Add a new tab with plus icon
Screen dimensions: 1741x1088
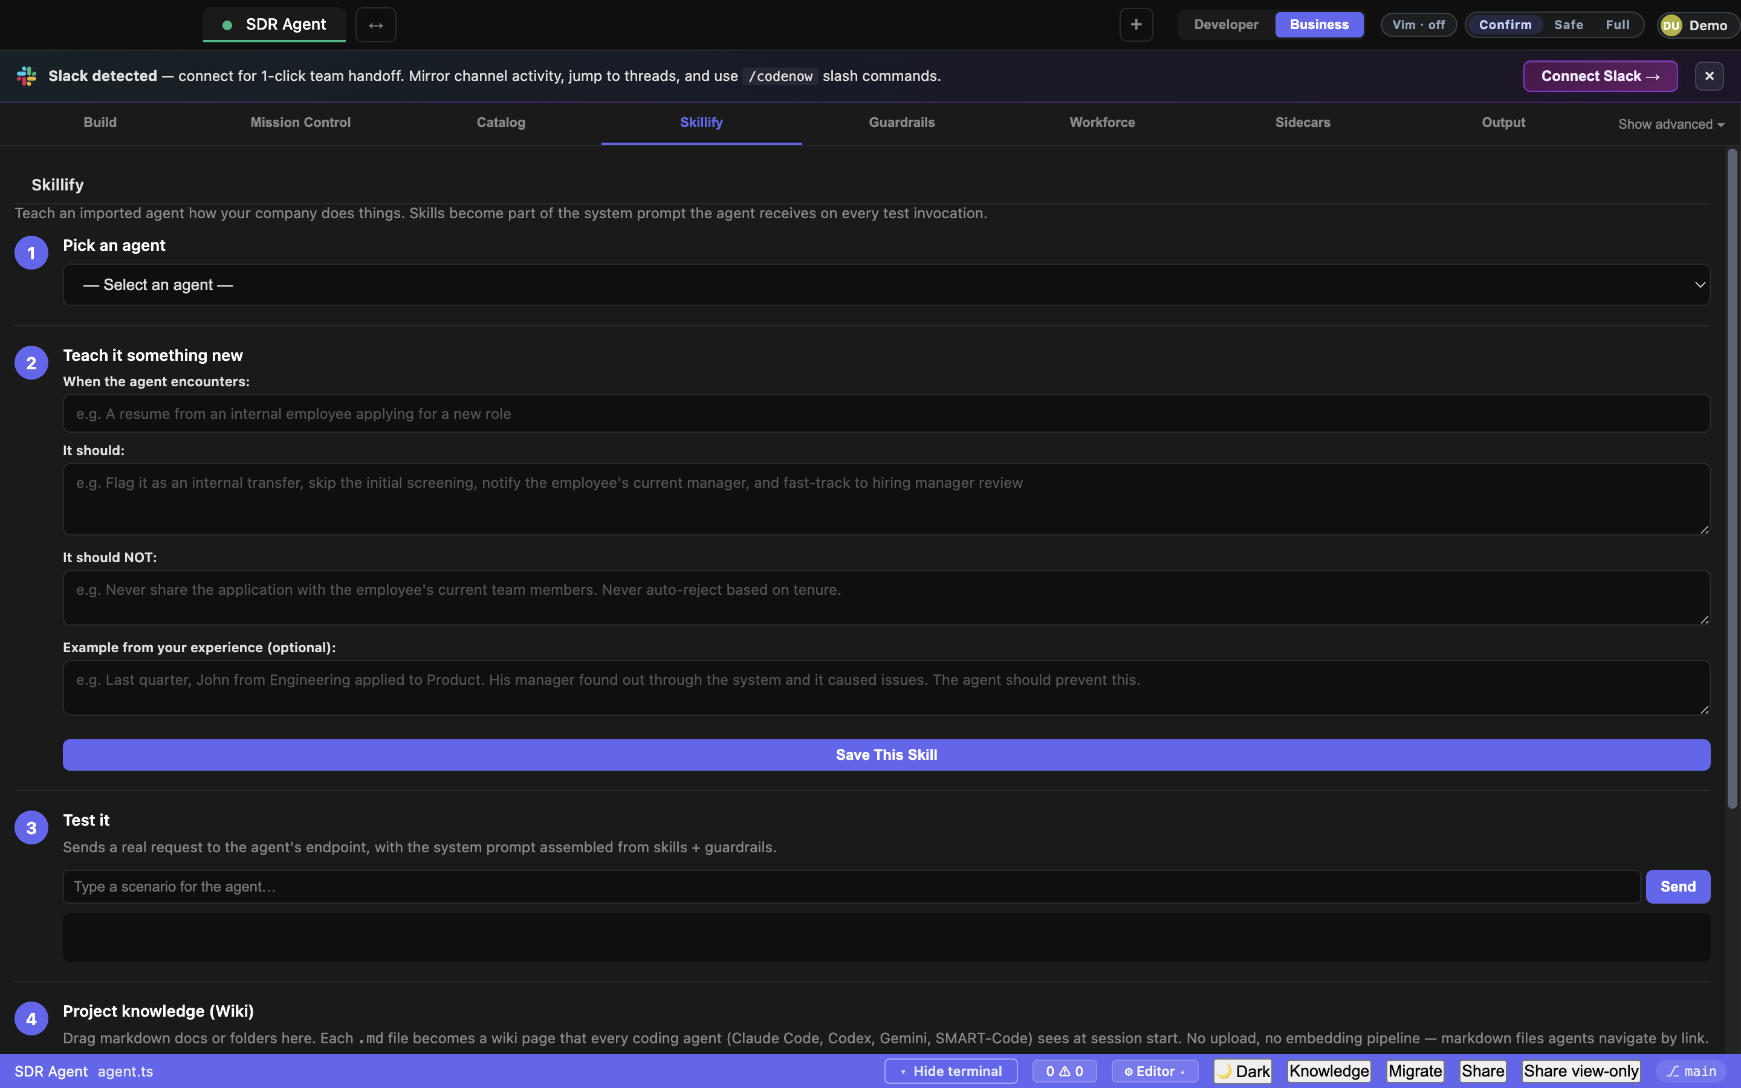[x=1136, y=24]
